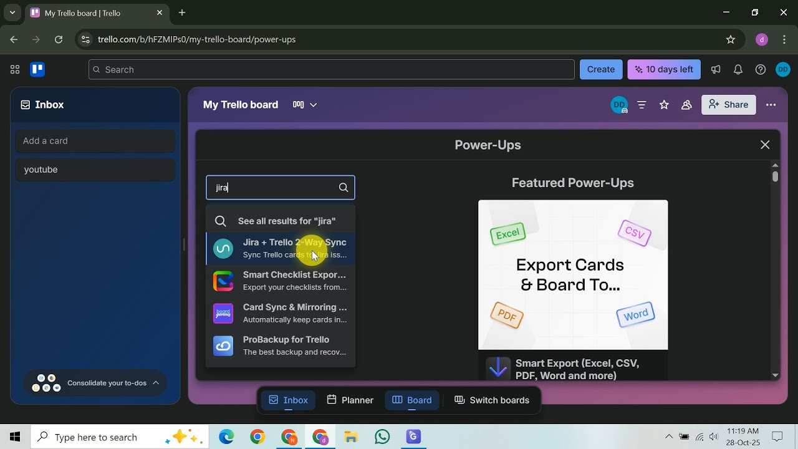Click the Export Cards & Board thumbnail

[573, 275]
